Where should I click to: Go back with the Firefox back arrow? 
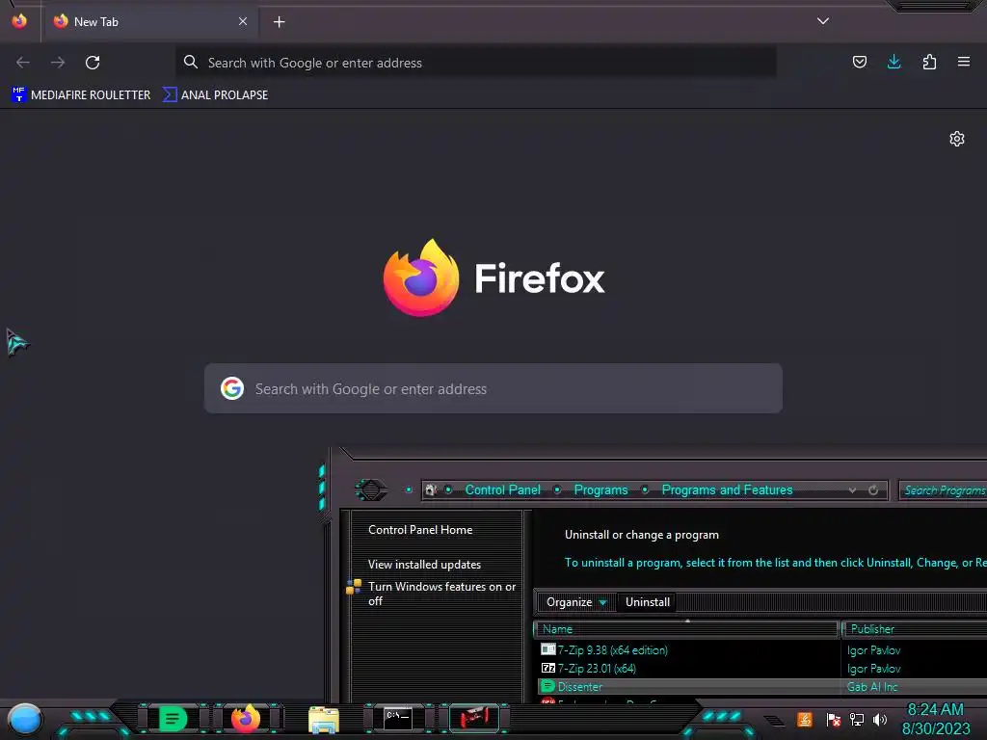23,63
